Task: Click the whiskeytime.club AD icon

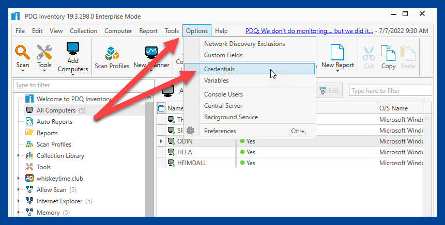Action: click(29, 178)
